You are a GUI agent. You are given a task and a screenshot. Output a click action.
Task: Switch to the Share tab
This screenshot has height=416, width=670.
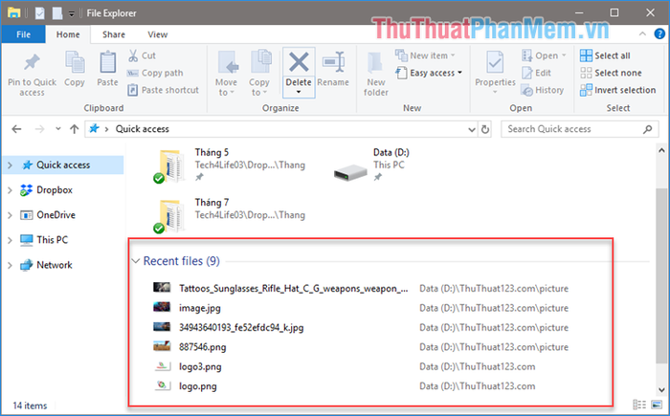[114, 34]
